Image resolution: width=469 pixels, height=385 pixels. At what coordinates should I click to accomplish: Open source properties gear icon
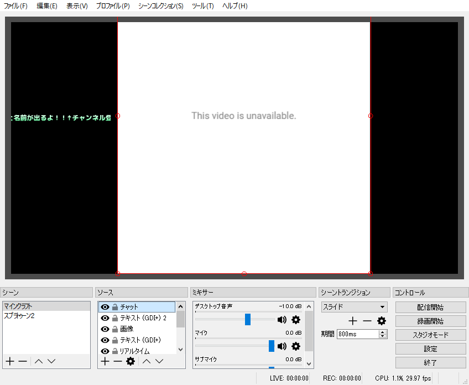click(x=131, y=361)
